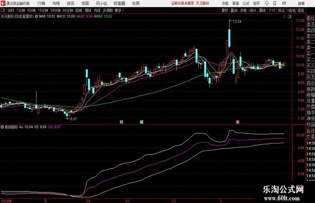The image size is (315, 203).
Task: Click the 叠加 overlay button
Action: pyautogui.click(x=234, y=10)
